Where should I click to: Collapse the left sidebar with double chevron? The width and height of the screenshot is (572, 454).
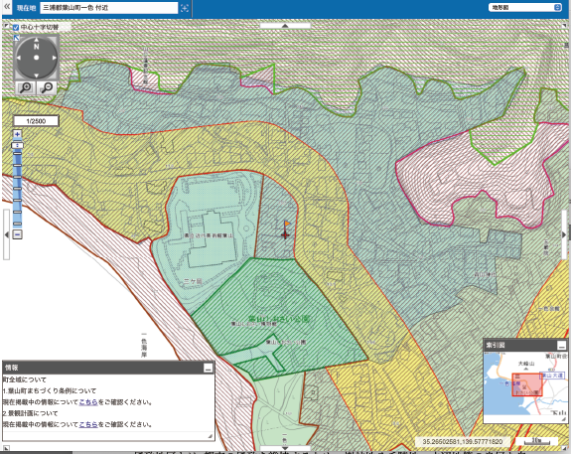coord(7,7)
